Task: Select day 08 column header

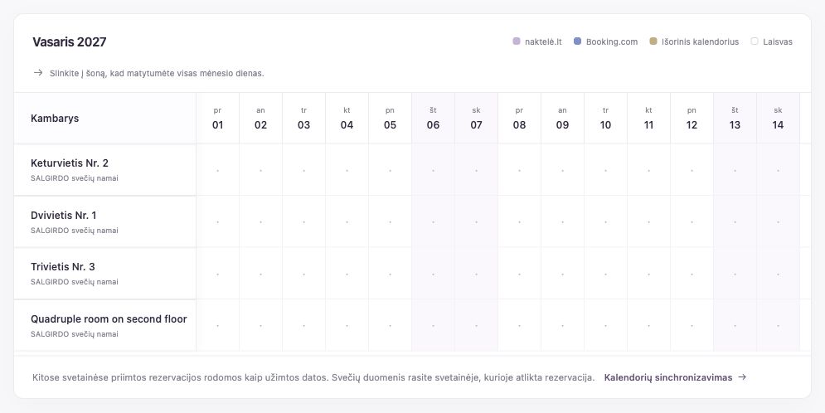Action: pyautogui.click(x=520, y=119)
